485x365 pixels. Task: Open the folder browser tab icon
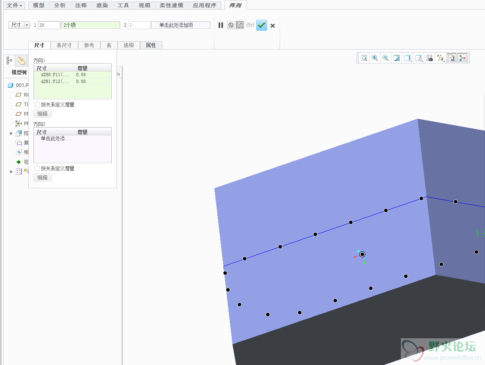(x=21, y=61)
